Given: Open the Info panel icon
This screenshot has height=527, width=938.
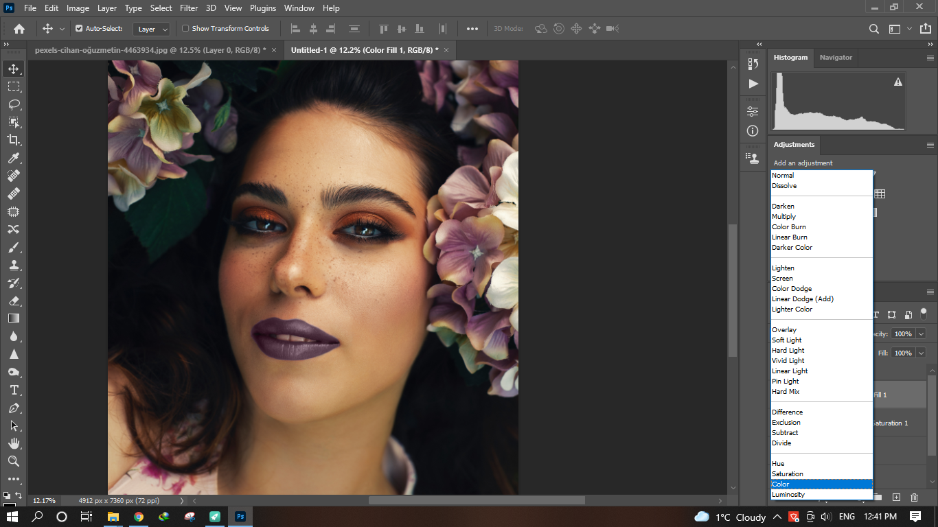Looking at the screenshot, I should [x=753, y=130].
